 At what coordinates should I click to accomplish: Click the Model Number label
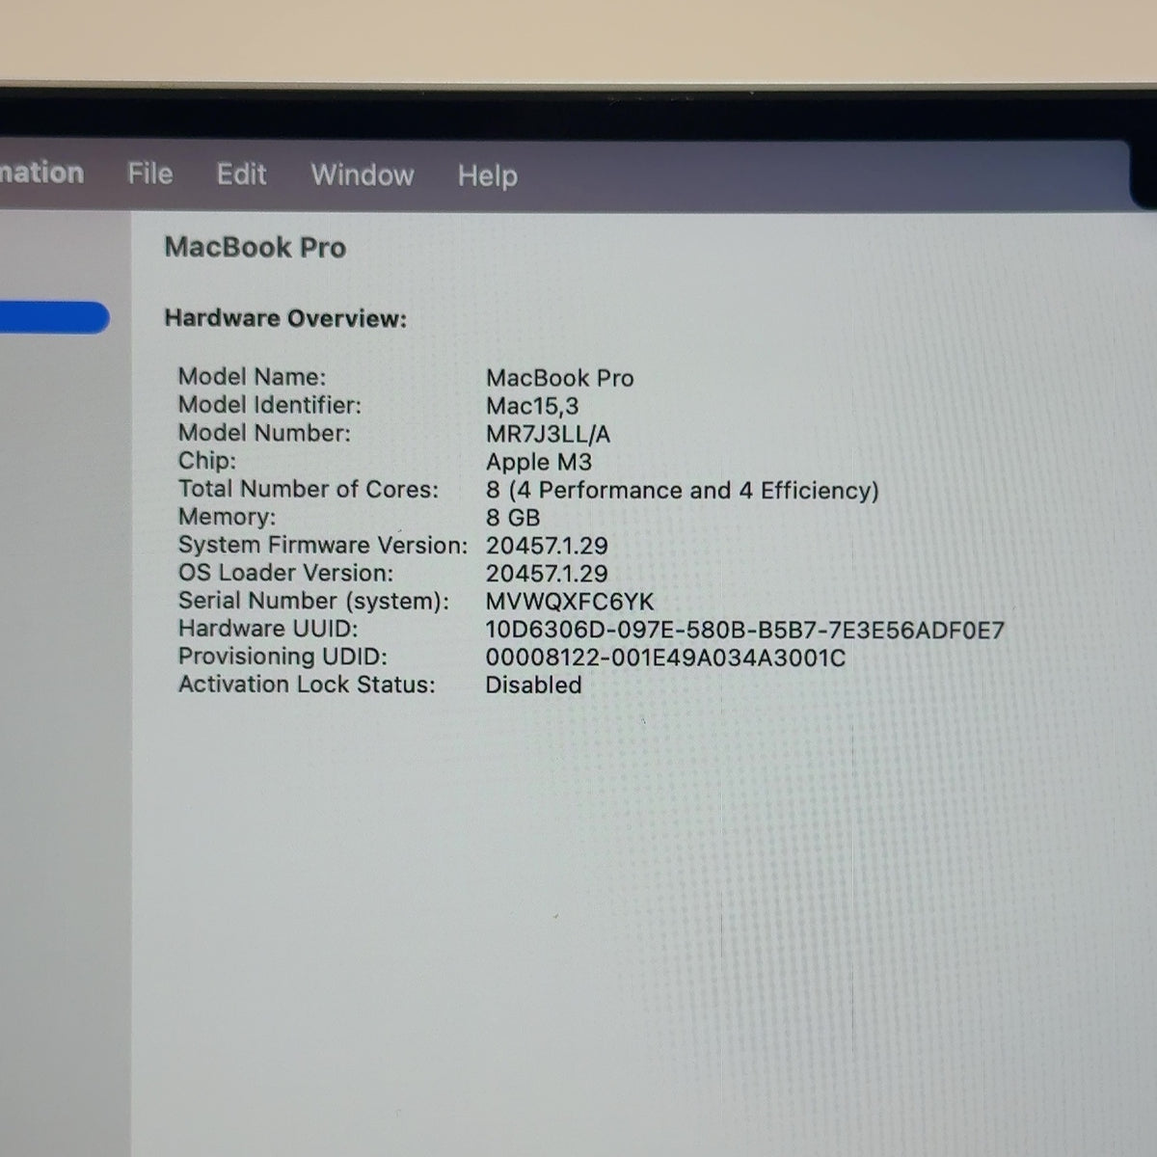pos(264,433)
